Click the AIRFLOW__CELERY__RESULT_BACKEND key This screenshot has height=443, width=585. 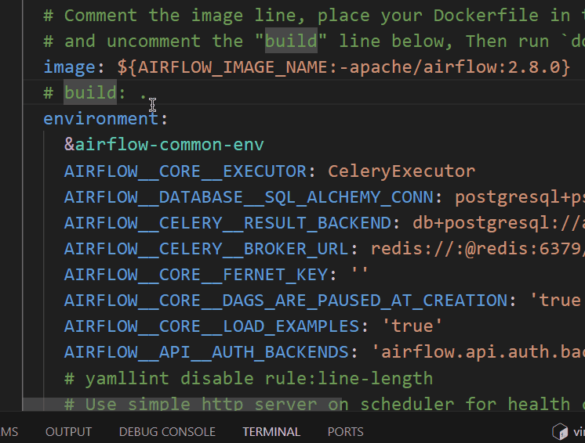[227, 223]
